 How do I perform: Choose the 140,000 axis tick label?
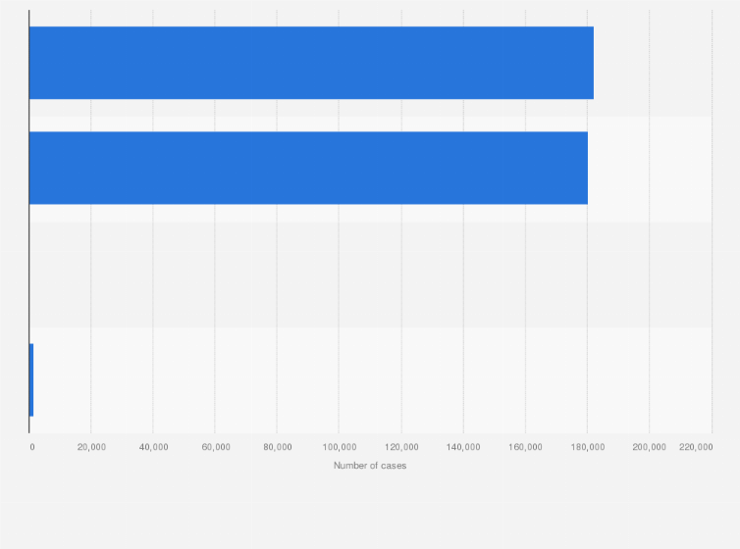463,447
